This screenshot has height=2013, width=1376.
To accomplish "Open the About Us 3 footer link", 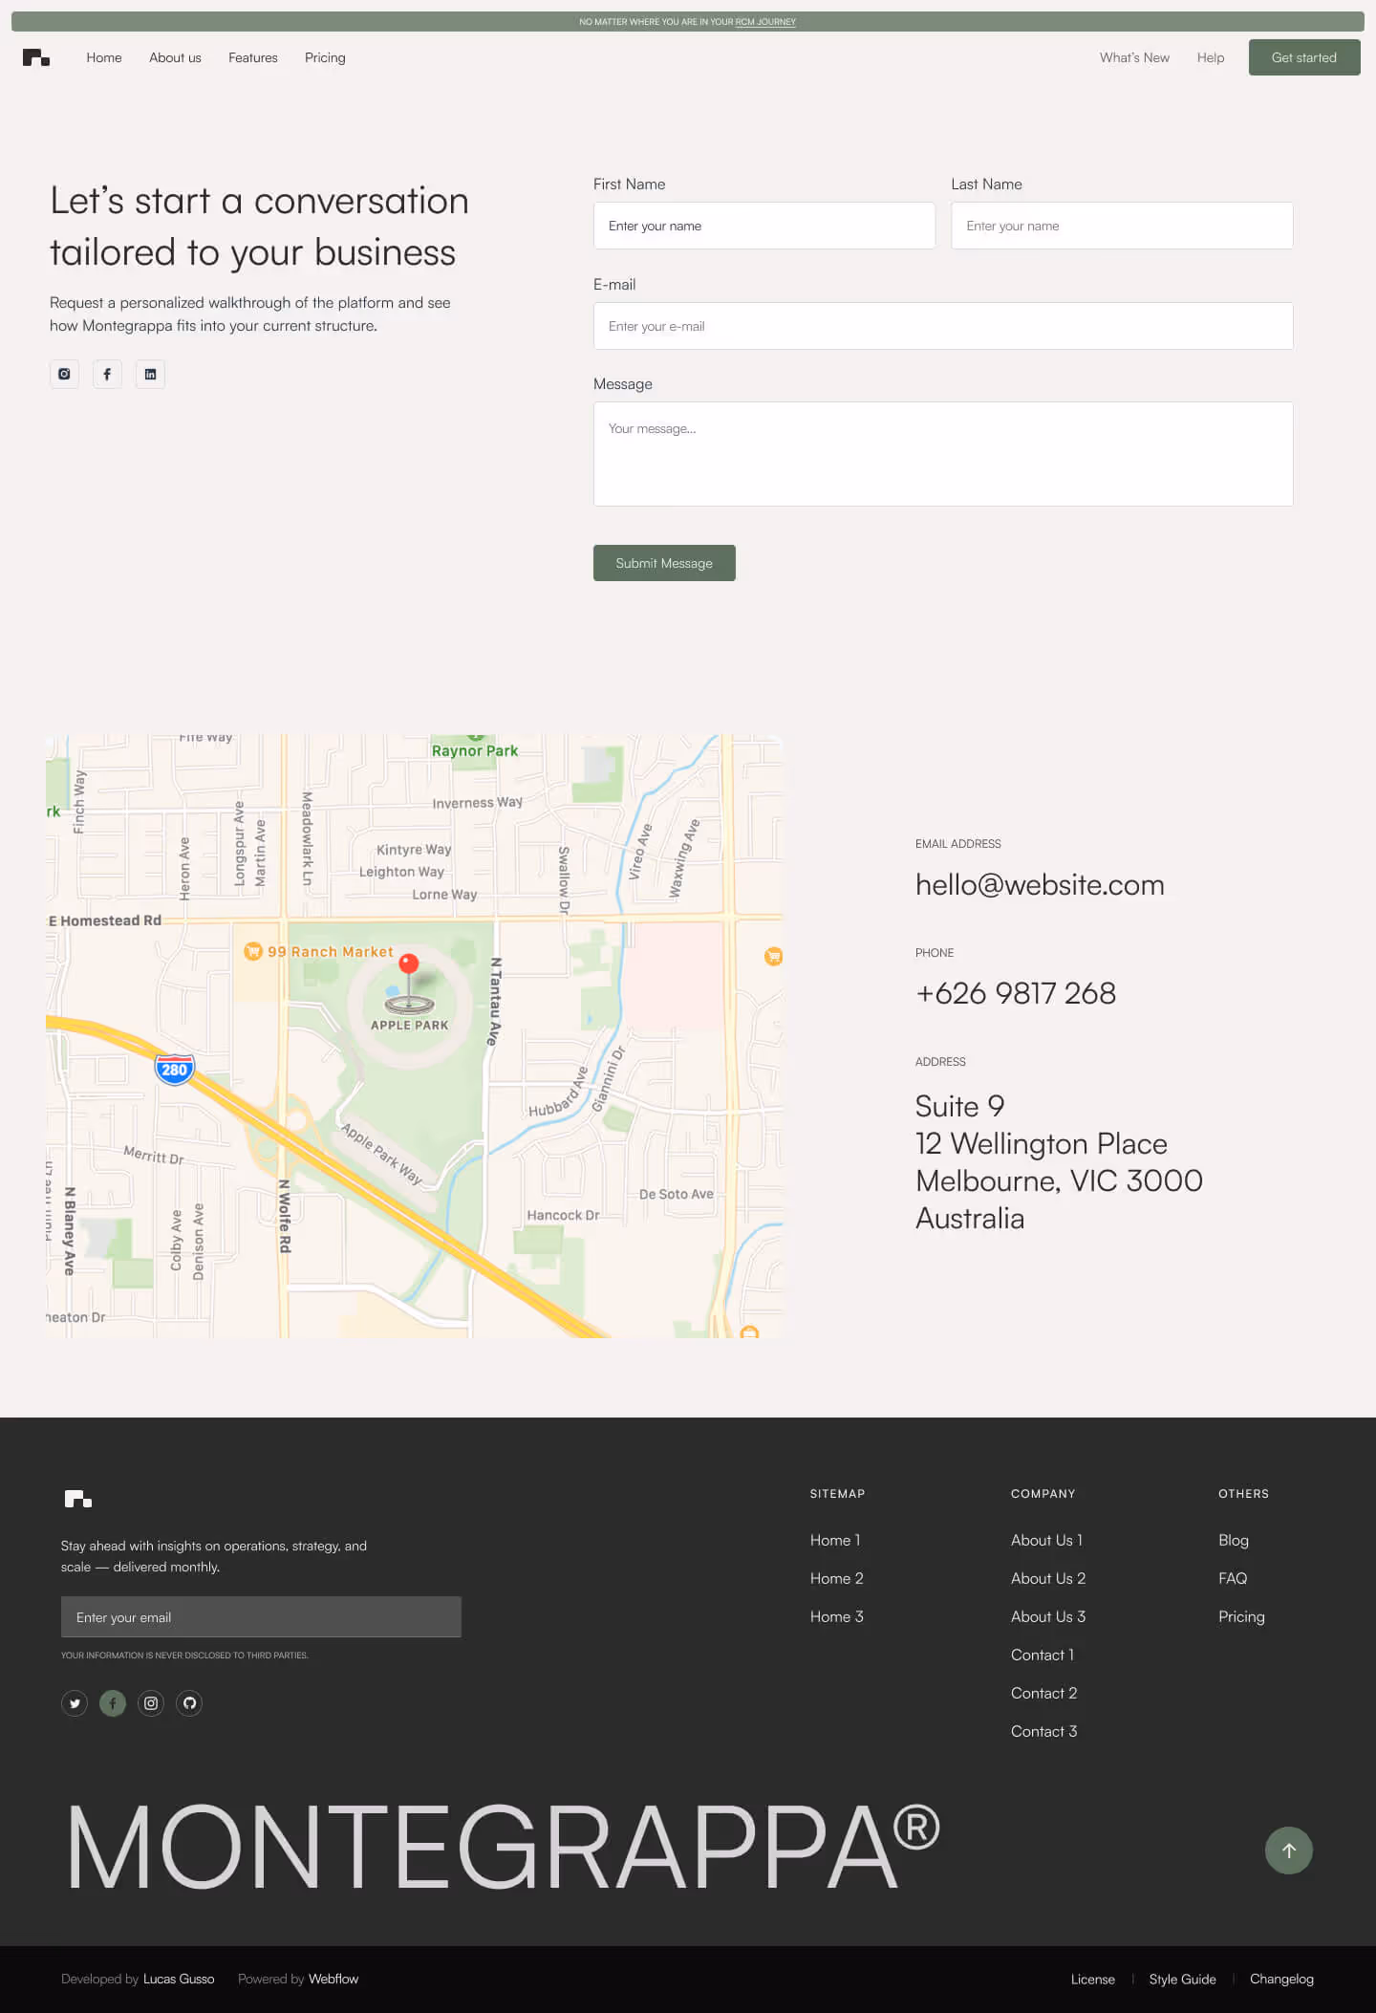I will click(x=1048, y=1616).
